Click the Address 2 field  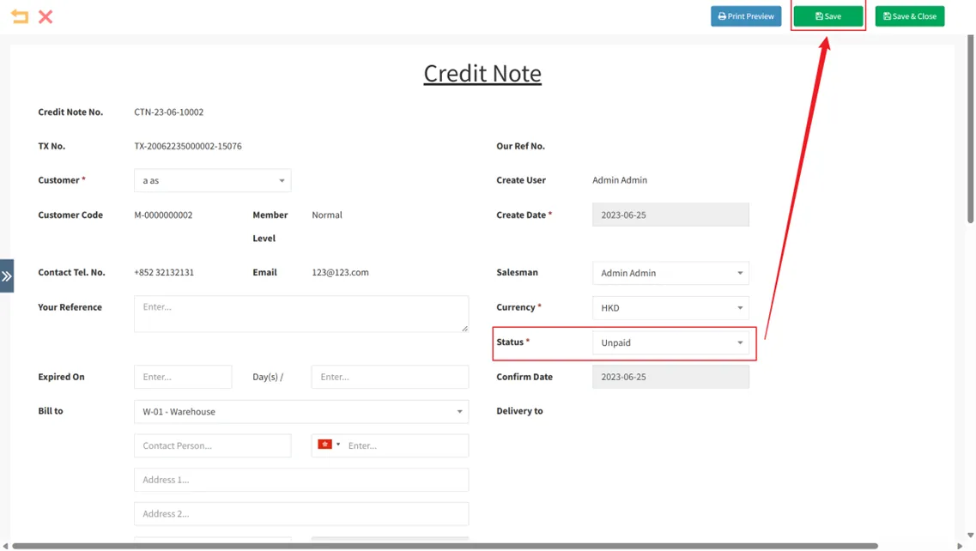pos(300,513)
